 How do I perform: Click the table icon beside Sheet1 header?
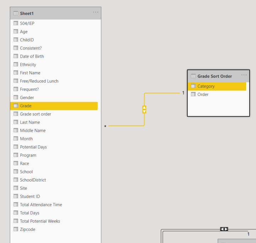[16, 13]
